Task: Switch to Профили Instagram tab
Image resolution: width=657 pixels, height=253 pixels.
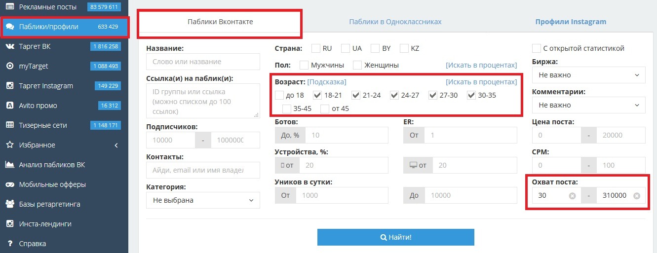Action: pyautogui.click(x=571, y=22)
